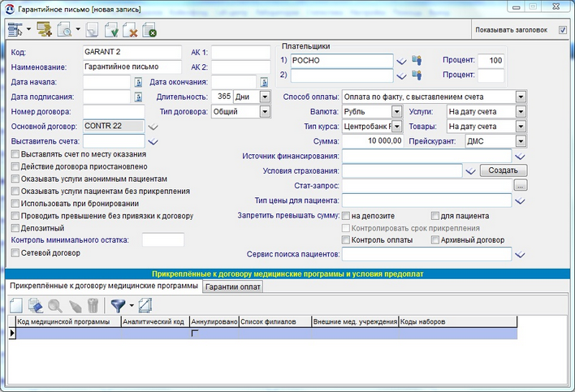The width and height of the screenshot is (575, 392).
Task: Toggle the Контроль оплаты checkbox
Action: [x=345, y=240]
